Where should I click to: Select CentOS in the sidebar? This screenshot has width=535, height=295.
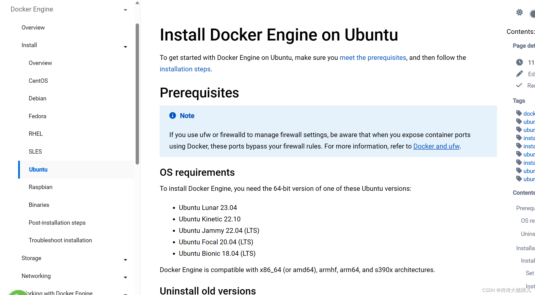(x=38, y=81)
